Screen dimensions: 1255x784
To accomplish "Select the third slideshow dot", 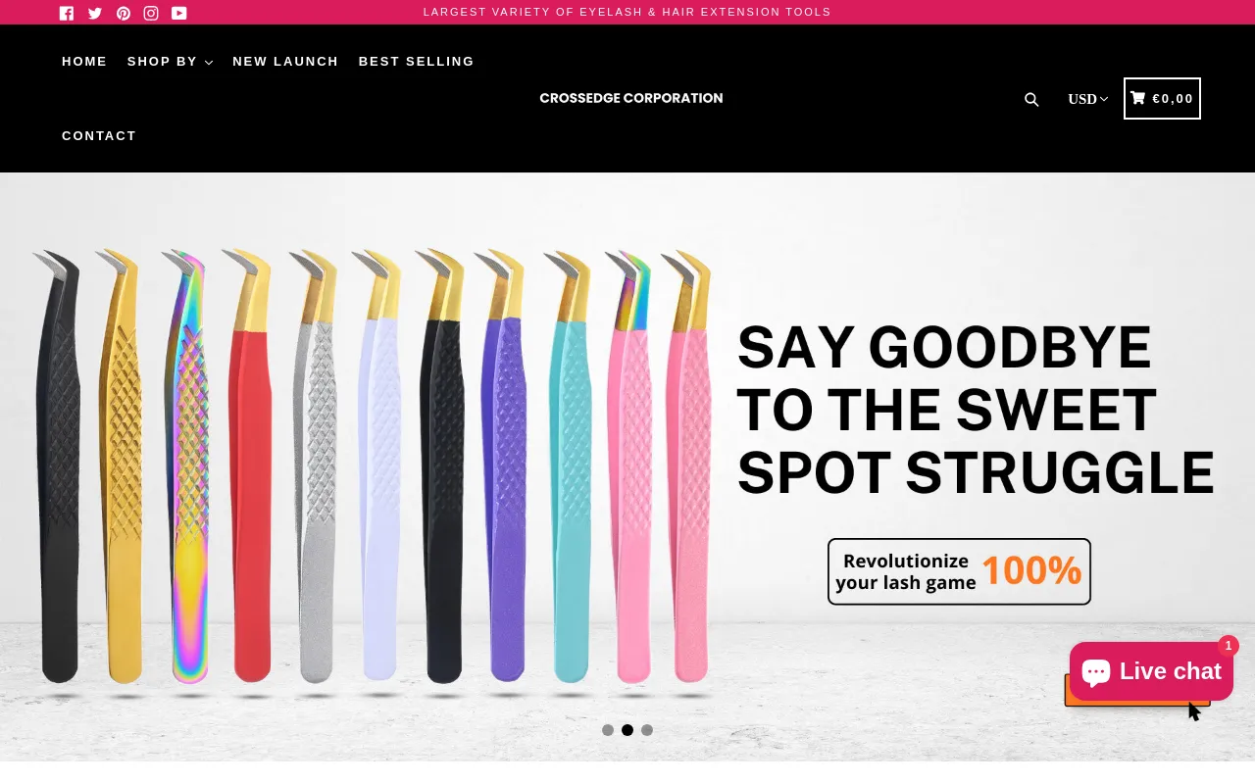I will [x=647, y=730].
